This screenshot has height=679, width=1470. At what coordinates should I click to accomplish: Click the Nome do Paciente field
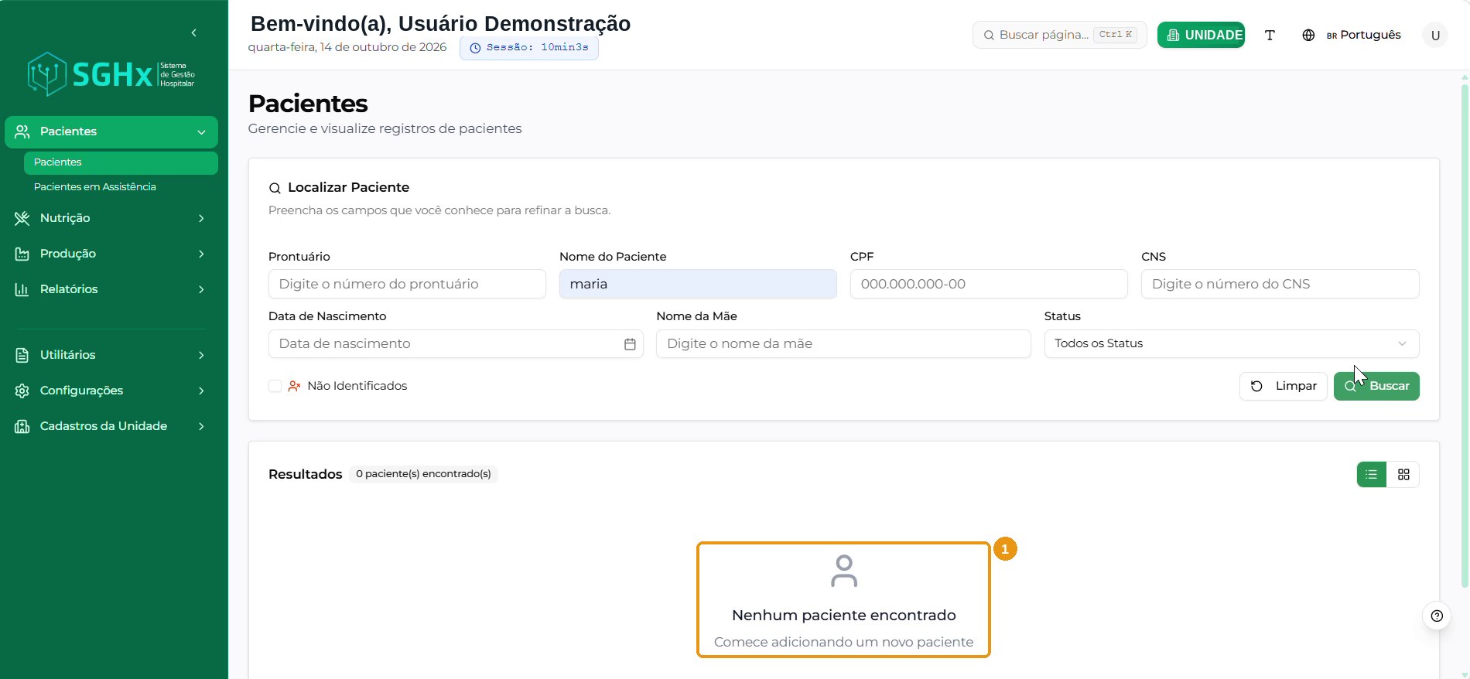click(x=698, y=284)
